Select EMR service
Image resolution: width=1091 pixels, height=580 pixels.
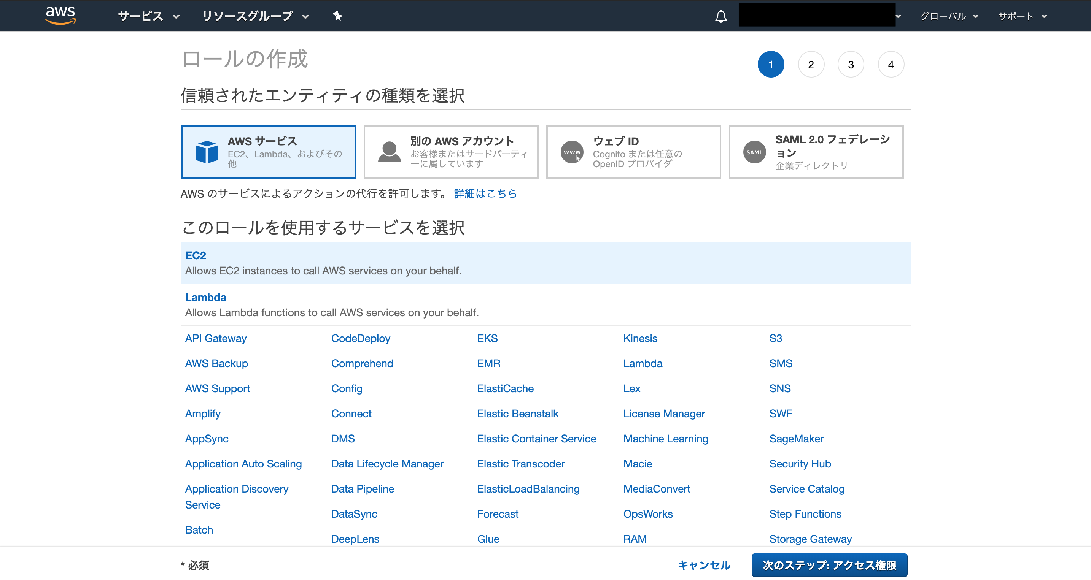point(489,363)
